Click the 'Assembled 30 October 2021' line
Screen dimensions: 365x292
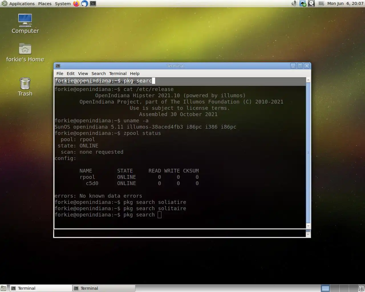click(178, 114)
